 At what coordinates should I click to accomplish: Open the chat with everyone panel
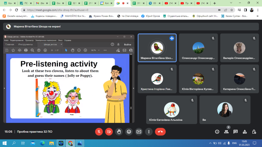(235, 132)
